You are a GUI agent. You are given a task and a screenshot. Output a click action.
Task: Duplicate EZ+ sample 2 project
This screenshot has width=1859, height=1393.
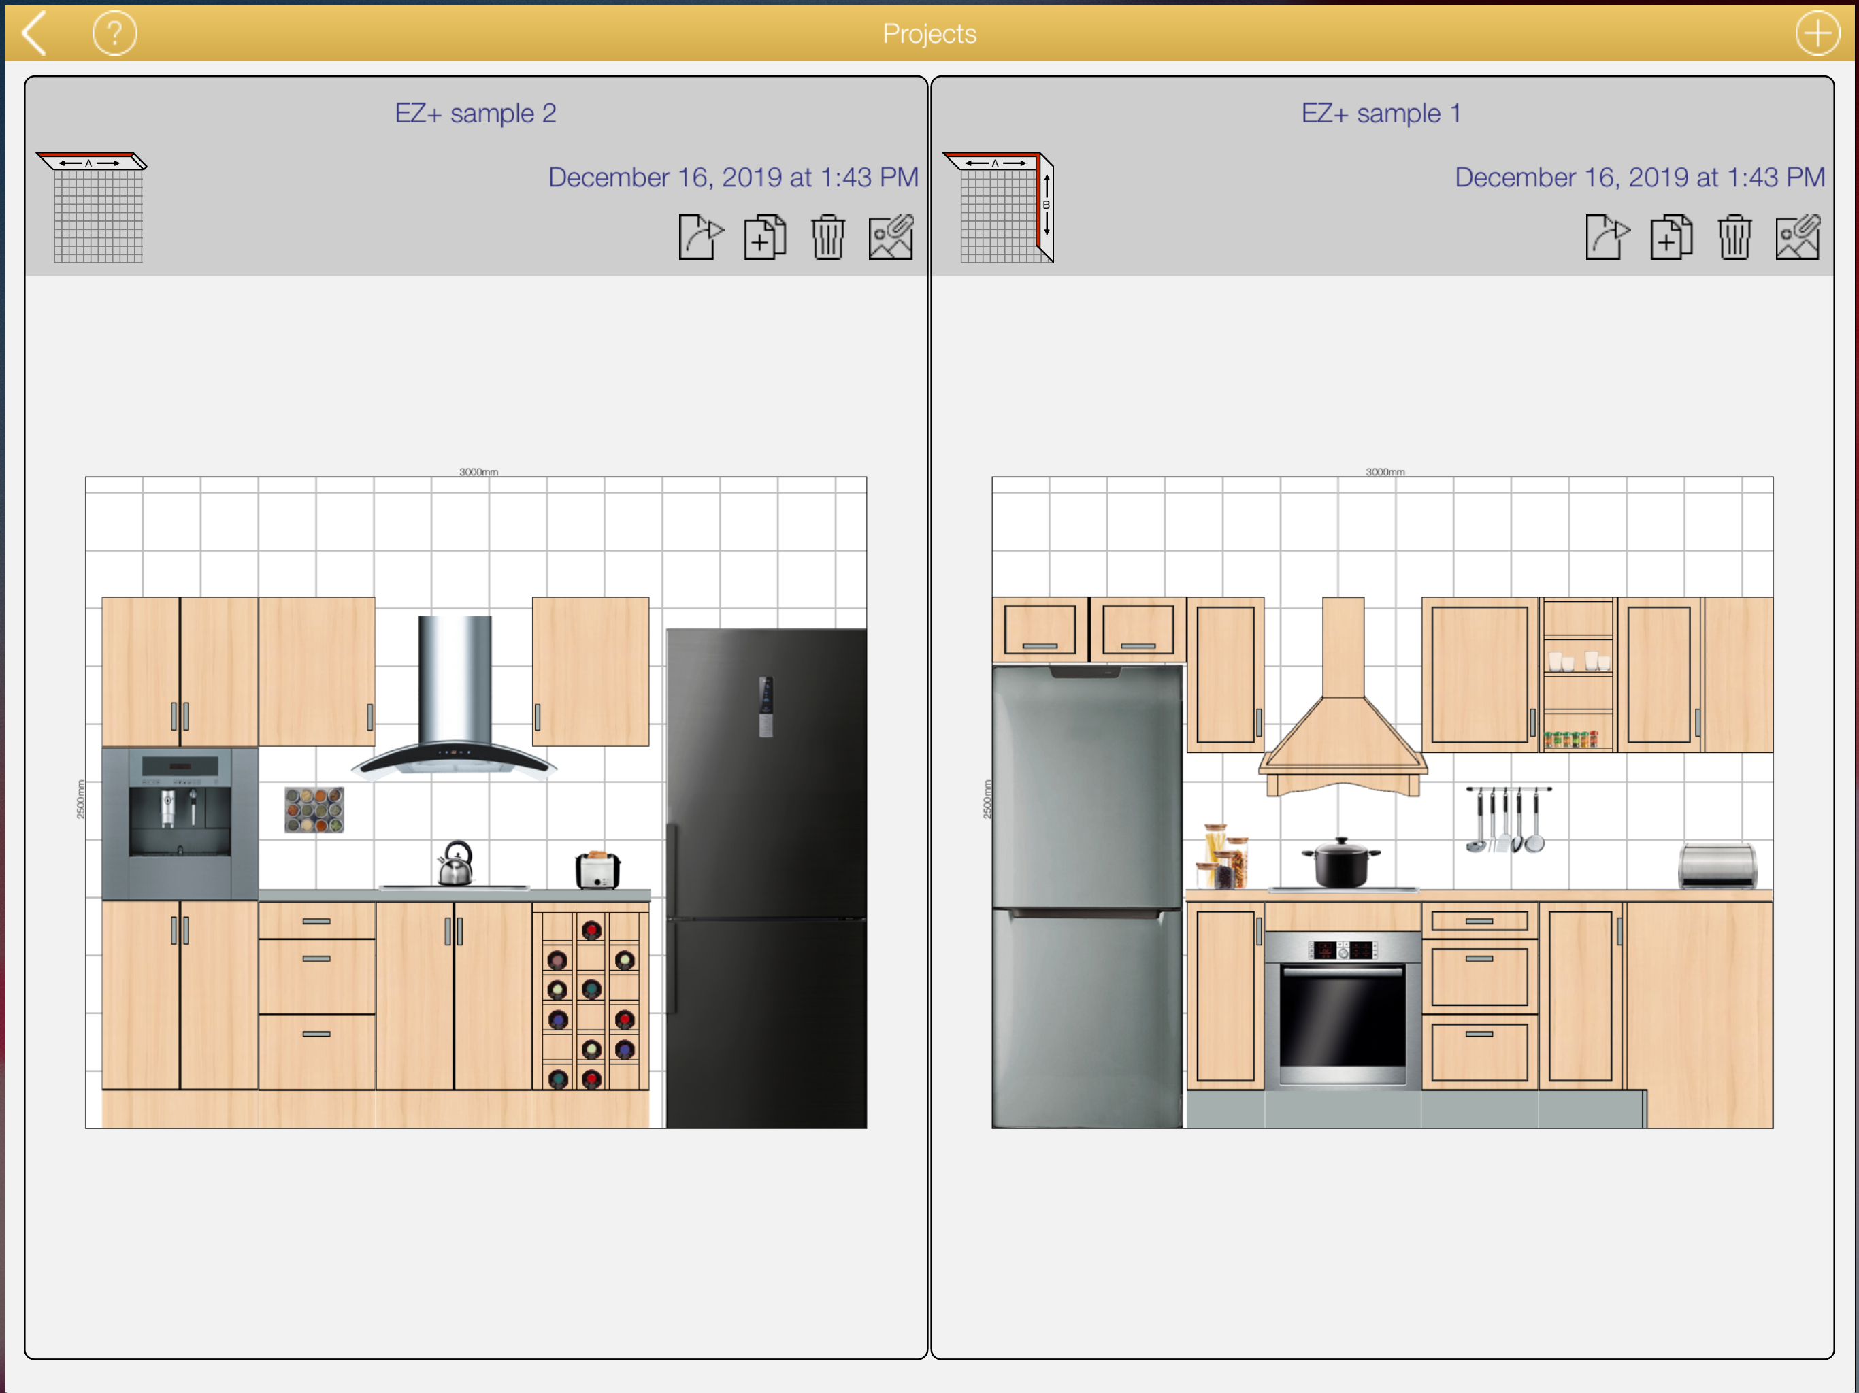click(765, 237)
